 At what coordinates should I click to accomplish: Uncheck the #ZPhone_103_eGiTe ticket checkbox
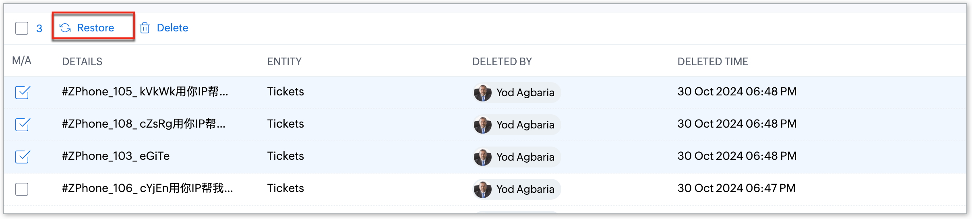click(x=22, y=157)
